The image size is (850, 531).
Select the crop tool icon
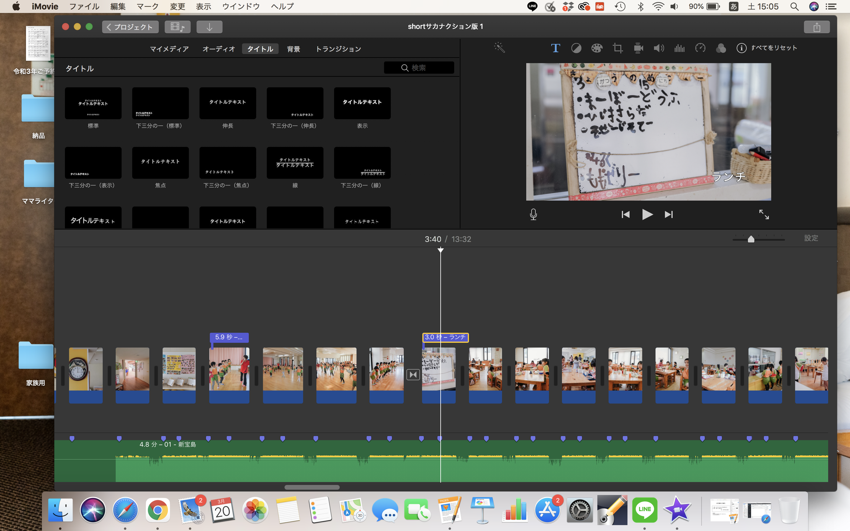click(x=617, y=48)
